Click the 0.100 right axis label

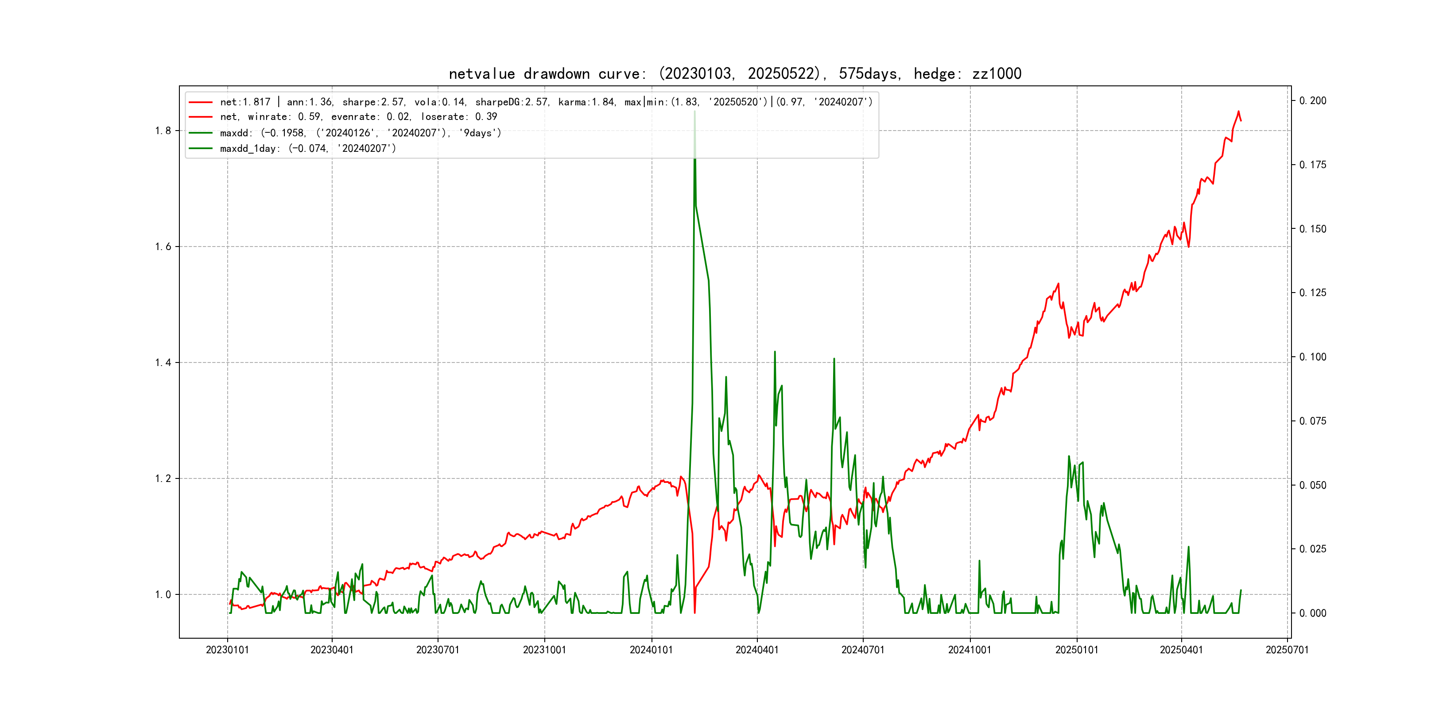tap(1312, 357)
